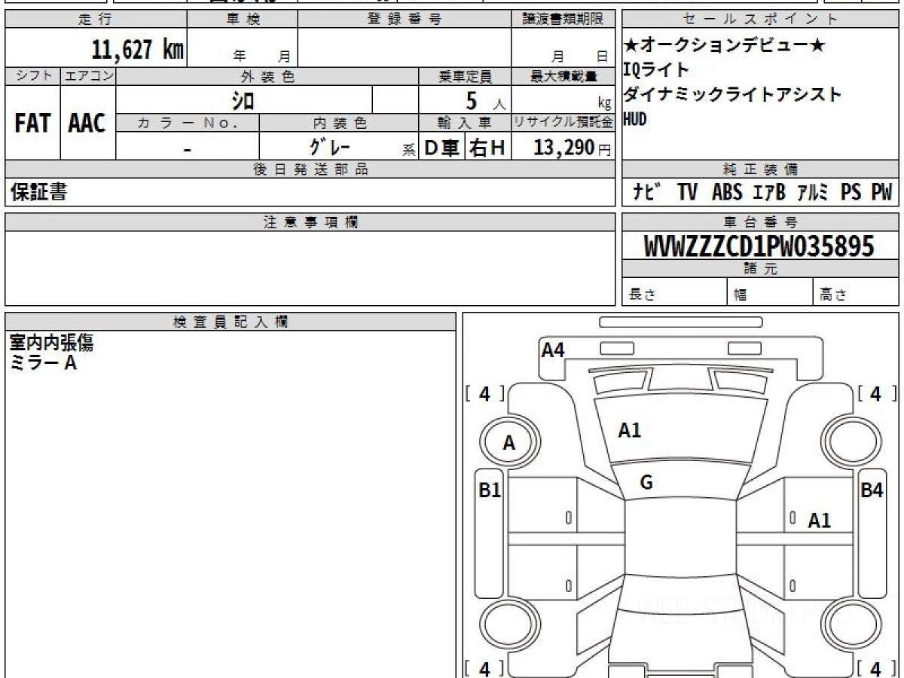Select the ABS equipment item
This screenshot has width=904, height=678.
pyautogui.click(x=727, y=192)
